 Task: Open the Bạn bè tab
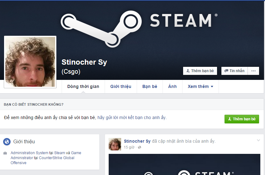[x=150, y=87]
